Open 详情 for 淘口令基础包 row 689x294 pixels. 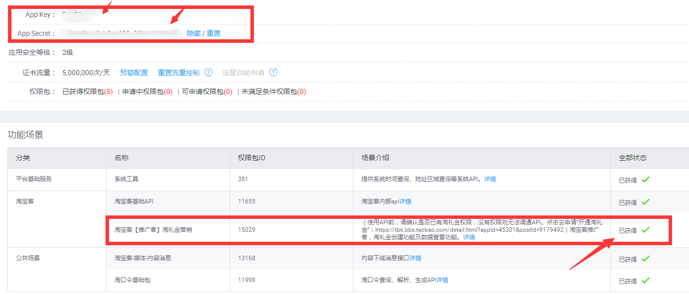pos(442,280)
